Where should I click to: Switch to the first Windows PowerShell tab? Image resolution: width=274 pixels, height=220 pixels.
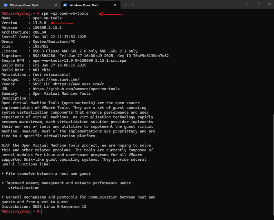tap(27, 5)
